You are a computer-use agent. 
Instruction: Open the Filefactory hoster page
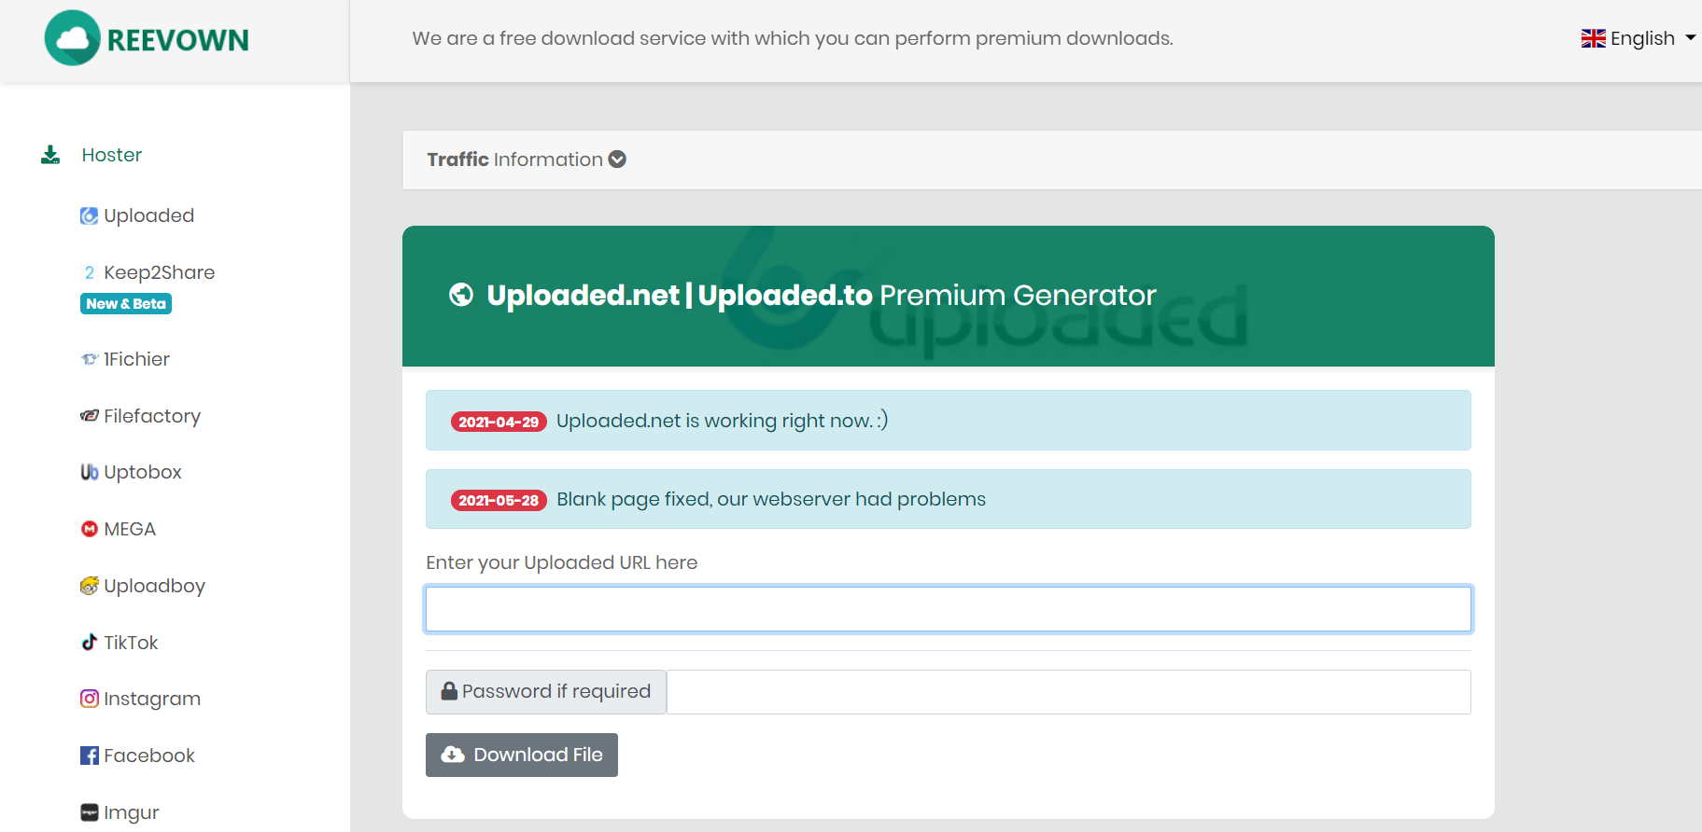(x=152, y=416)
